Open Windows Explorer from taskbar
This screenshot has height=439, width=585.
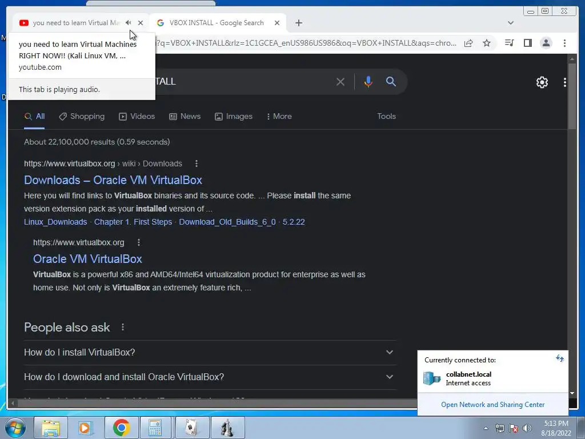[51, 428]
